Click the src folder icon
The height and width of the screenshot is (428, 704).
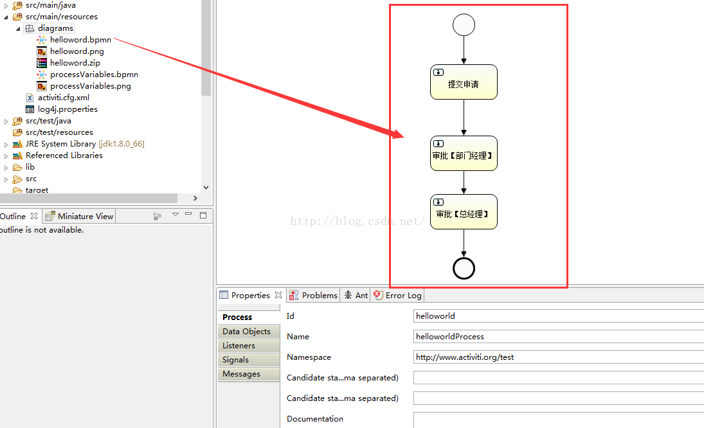pyautogui.click(x=17, y=179)
